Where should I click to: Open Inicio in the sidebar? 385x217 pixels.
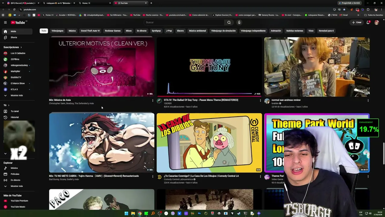coord(17,31)
